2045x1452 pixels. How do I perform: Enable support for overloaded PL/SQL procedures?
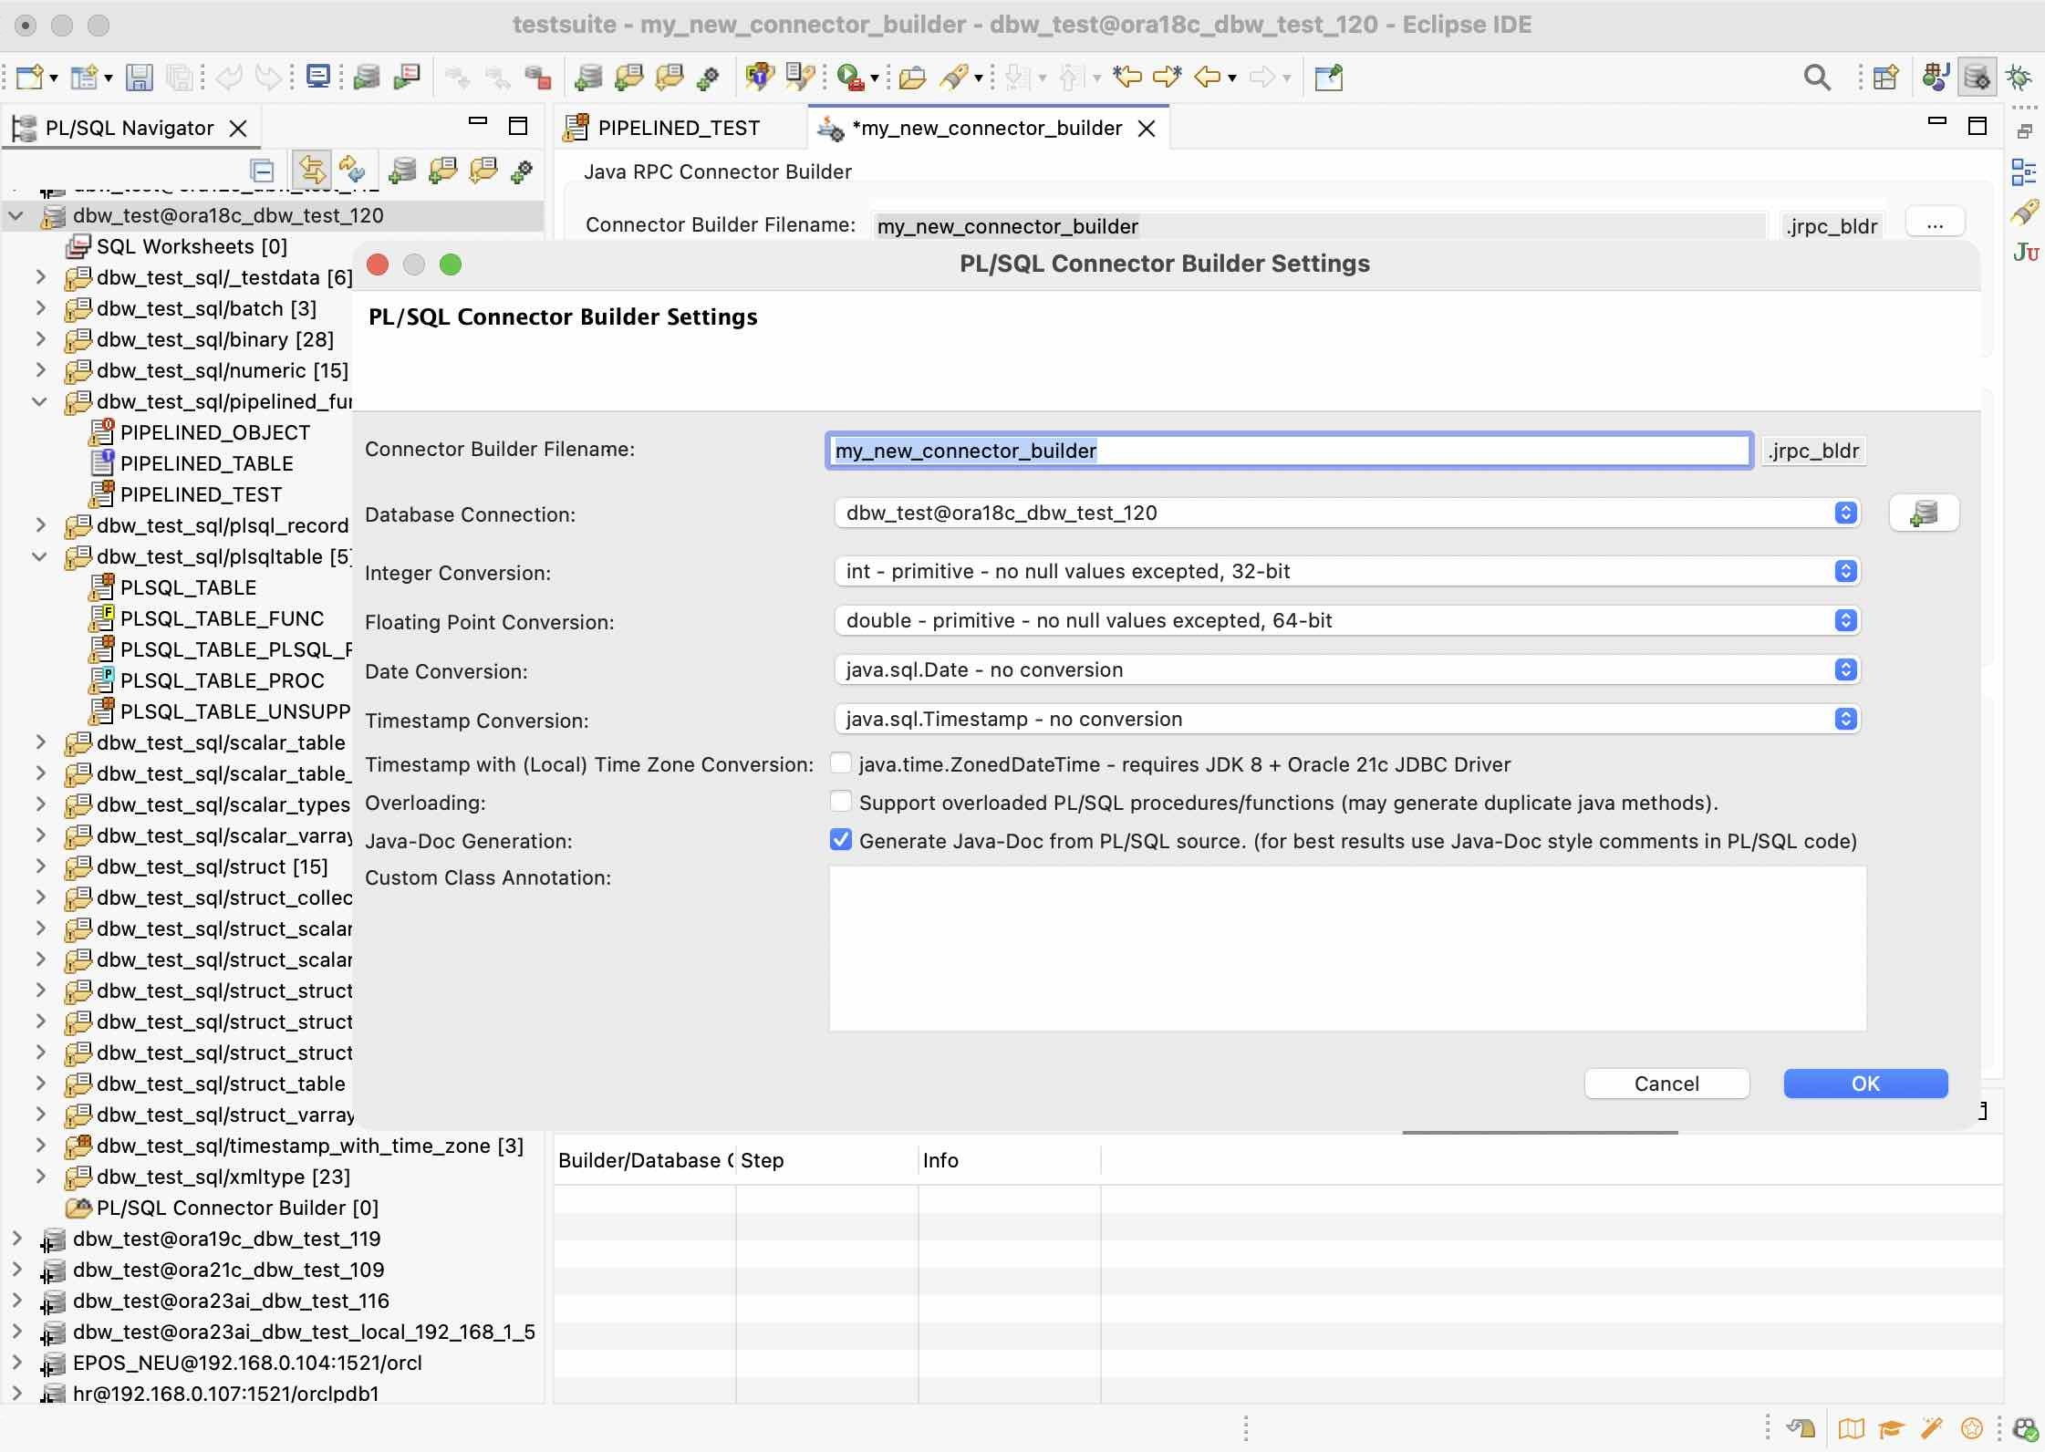(839, 801)
